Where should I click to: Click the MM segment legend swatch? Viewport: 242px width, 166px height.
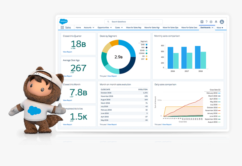pyautogui.click(x=146, y=48)
